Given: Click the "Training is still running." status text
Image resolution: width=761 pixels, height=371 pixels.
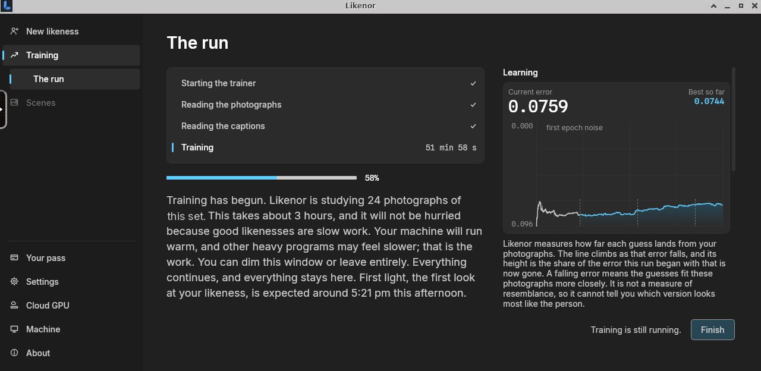Looking at the screenshot, I should (x=636, y=330).
